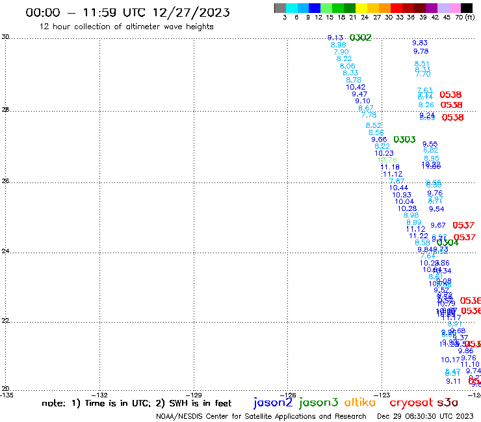Click the '24' latitude axis label
The image size is (481, 422).
pyautogui.click(x=5, y=251)
